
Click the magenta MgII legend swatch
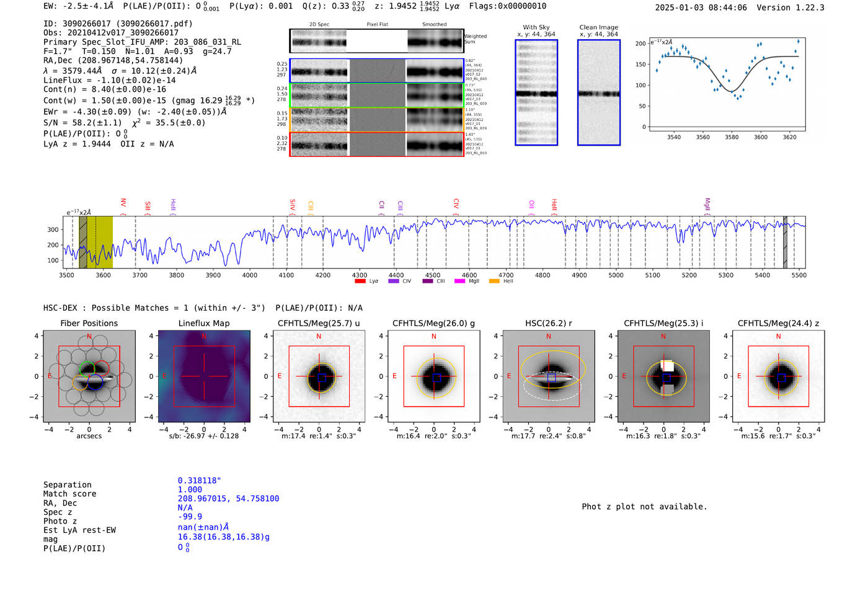click(460, 281)
